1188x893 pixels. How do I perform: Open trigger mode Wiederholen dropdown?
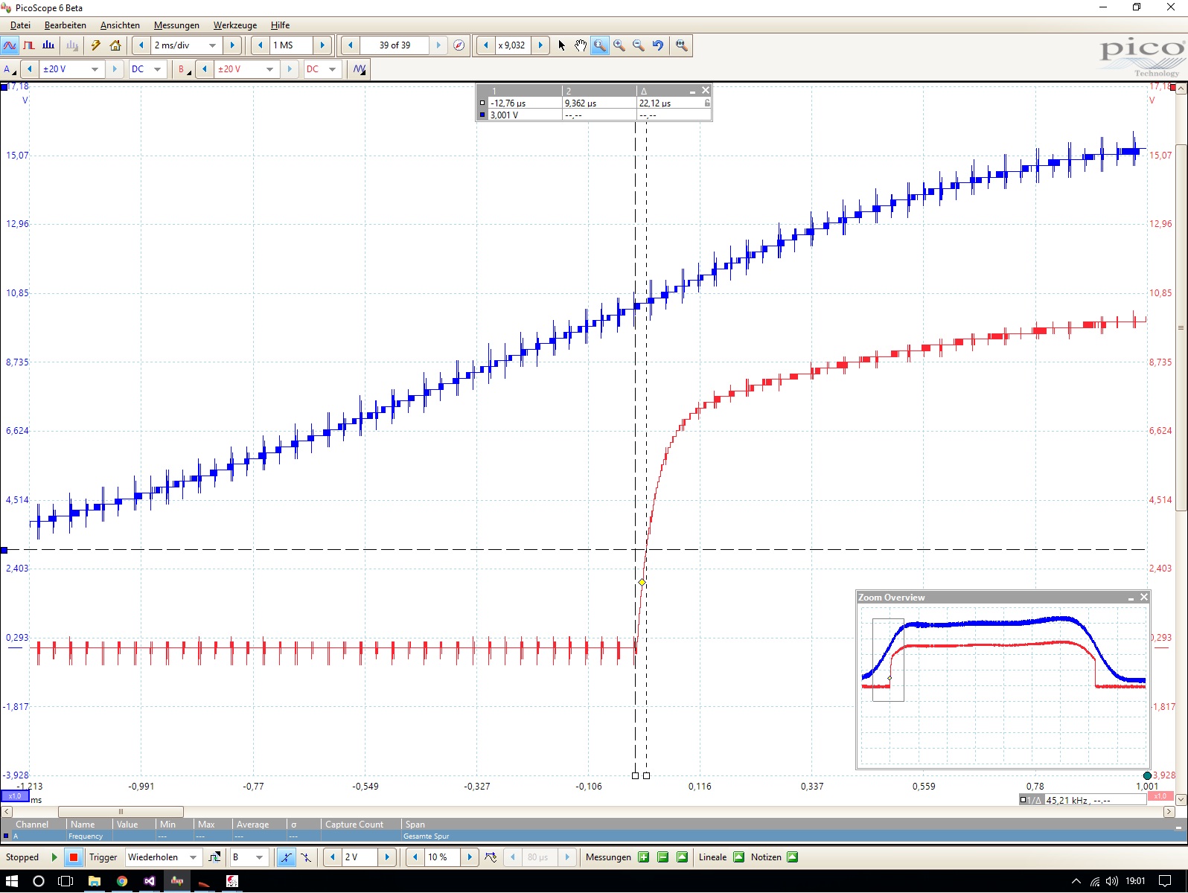193,857
